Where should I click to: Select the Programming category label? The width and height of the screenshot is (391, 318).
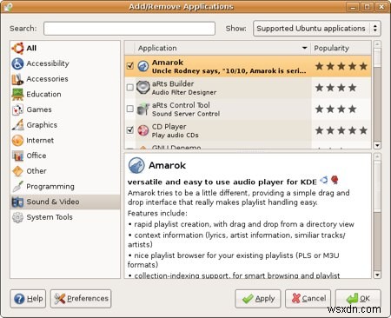[50, 187]
